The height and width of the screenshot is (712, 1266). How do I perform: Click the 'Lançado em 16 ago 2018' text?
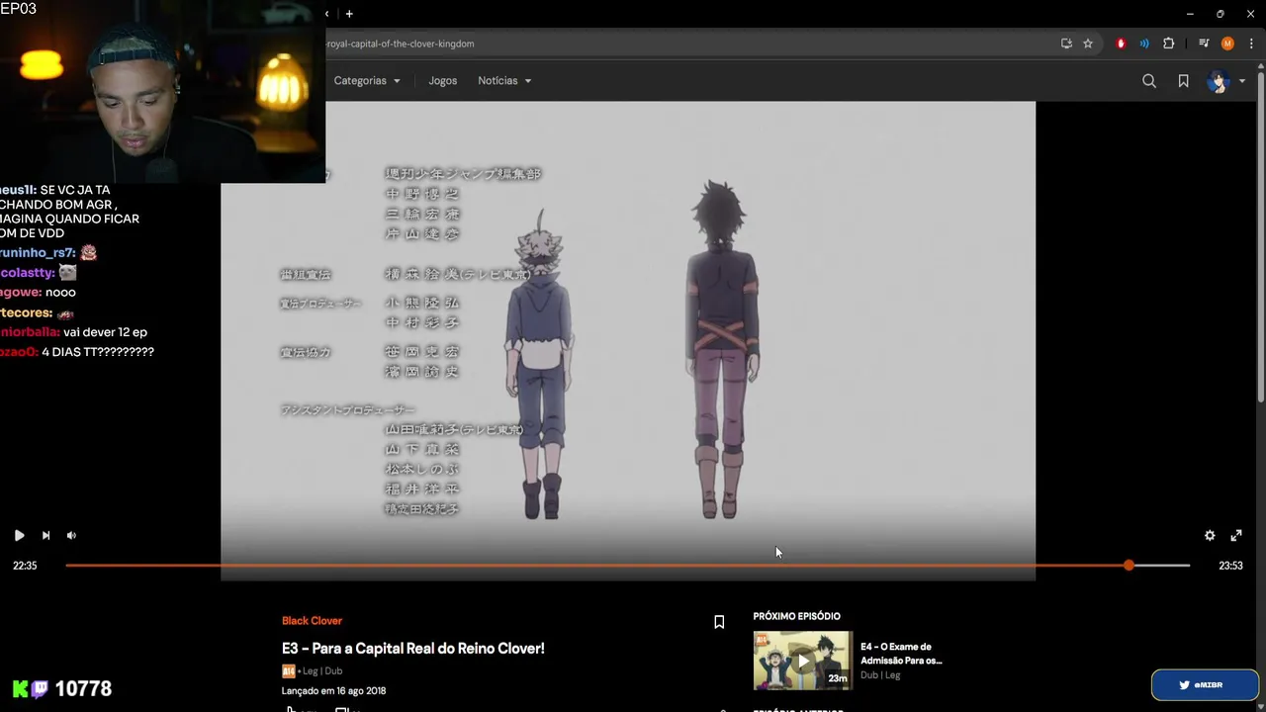click(x=333, y=691)
